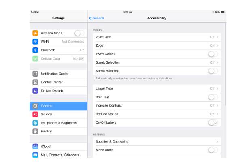Click the Subtitles & Captioning label
The width and height of the screenshot is (251, 162).
112,141
